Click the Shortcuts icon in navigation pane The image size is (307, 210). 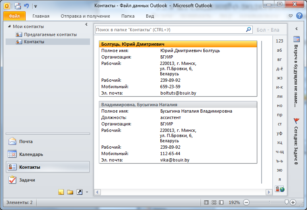click(80, 192)
